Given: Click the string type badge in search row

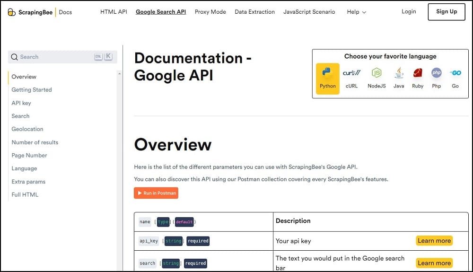Looking at the screenshot, I should (171, 263).
